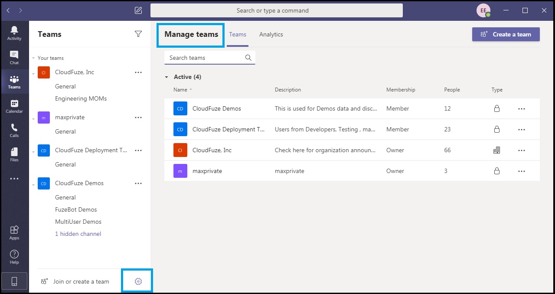Collapse CloudFuze, Inc team in sidebar
The image size is (555, 294).
pos(33,74)
